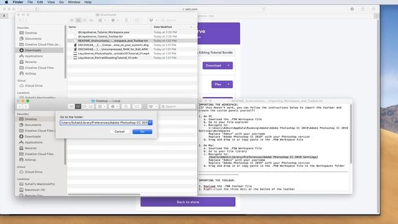Image resolution: width=398 pixels, height=224 pixels.
Task: Select gallery view in Desktop Finder window
Action: tap(91, 106)
